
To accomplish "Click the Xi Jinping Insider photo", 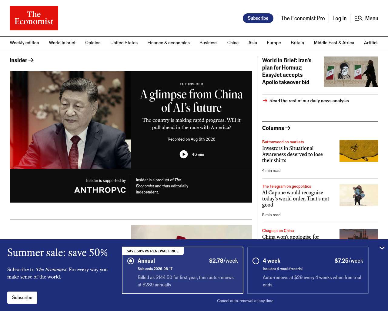I will (x=70, y=120).
